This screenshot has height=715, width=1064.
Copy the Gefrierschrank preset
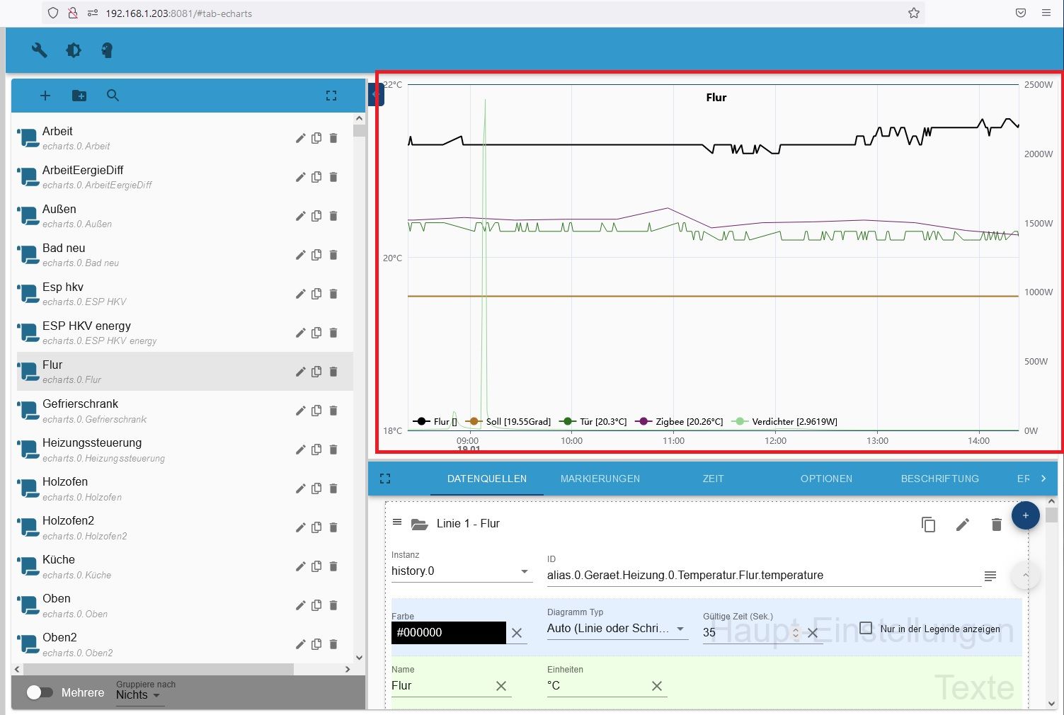coord(316,411)
